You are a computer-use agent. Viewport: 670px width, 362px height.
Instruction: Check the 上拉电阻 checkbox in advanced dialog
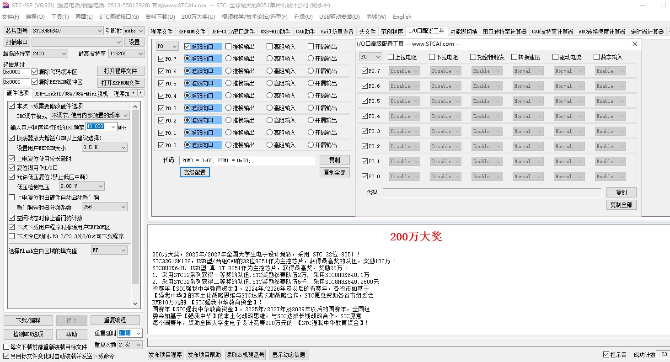click(x=390, y=57)
